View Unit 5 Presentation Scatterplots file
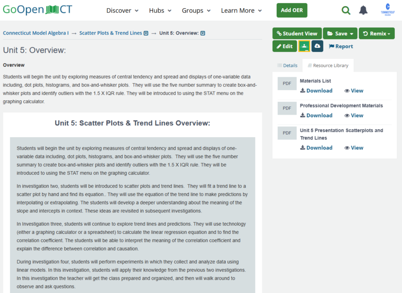The width and height of the screenshot is (402, 293). coord(354,148)
